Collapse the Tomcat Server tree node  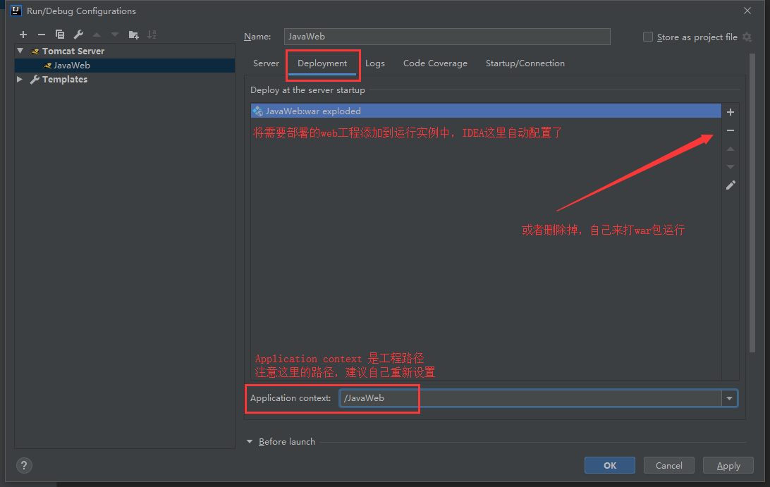(20, 51)
